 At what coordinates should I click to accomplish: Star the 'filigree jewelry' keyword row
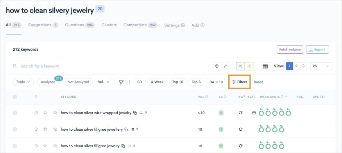(x=45, y=146)
